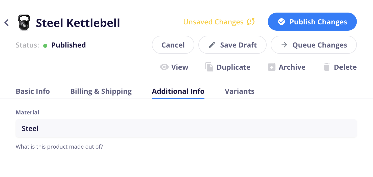Click the kettlebell product thumbnail
This screenshot has height=177, width=373.
(24, 22)
